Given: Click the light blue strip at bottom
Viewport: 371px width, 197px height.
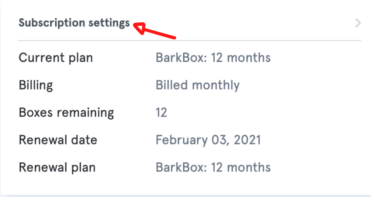Looking at the screenshot, I should tap(185, 195).
